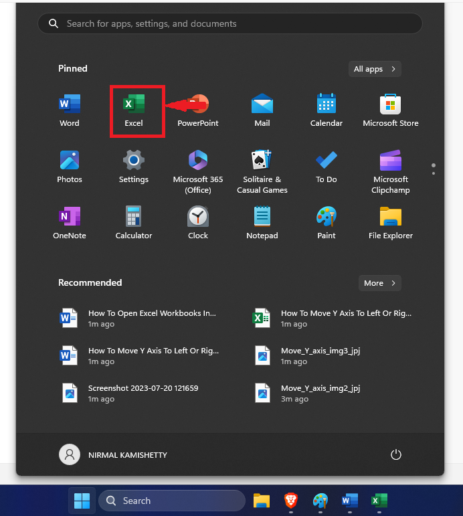Show More recommended items

(x=380, y=283)
